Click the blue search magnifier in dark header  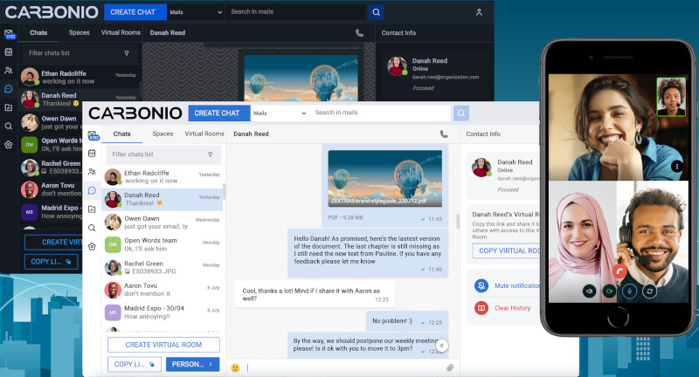pyautogui.click(x=376, y=12)
